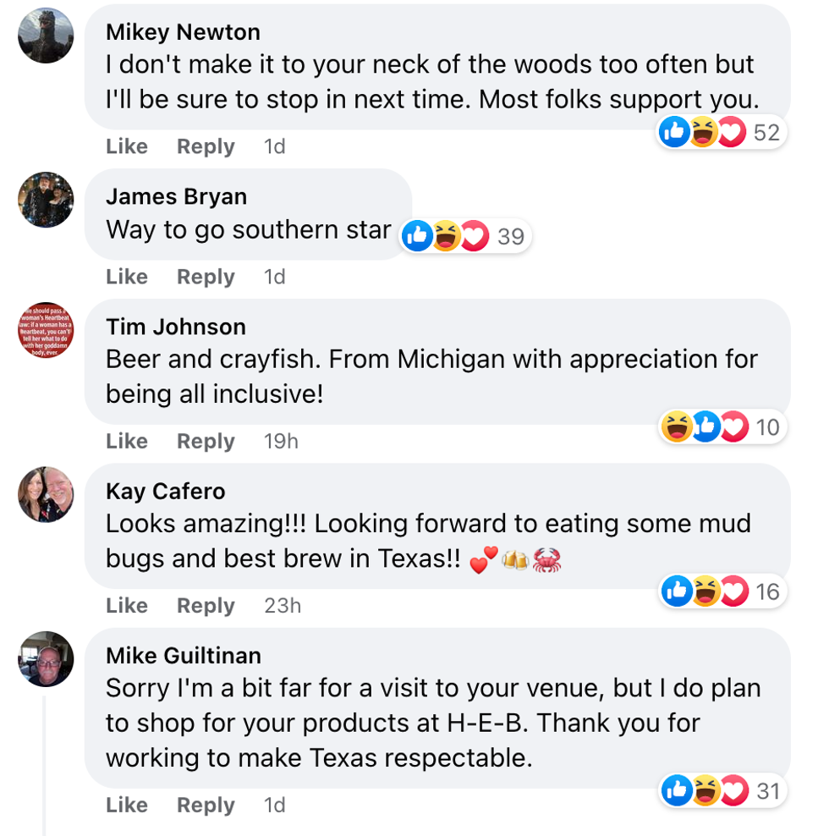Click the thumbs up reaction on Kay Cafero's comment

tap(676, 591)
